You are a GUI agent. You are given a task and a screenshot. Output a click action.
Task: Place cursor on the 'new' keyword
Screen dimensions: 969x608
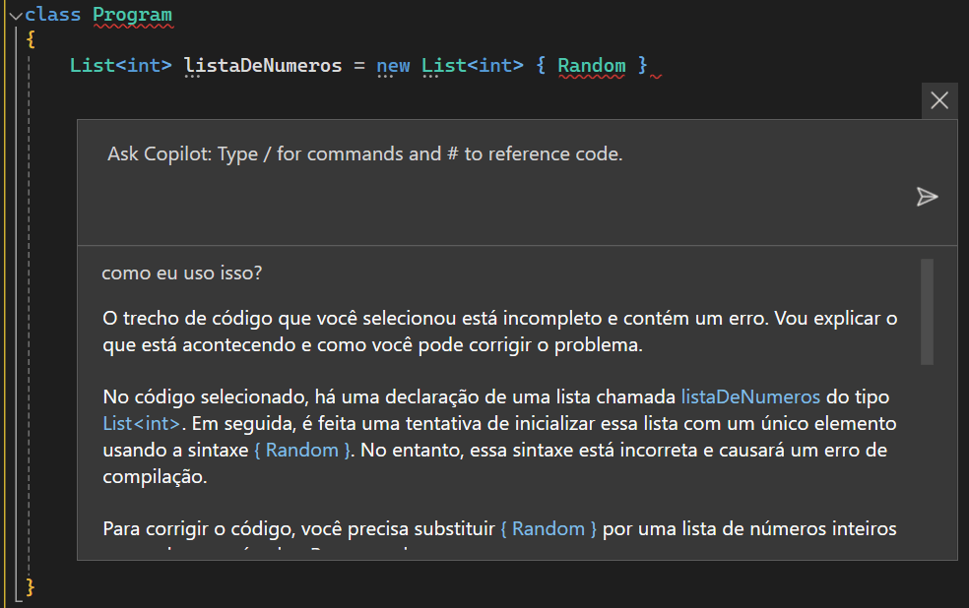[x=394, y=66]
